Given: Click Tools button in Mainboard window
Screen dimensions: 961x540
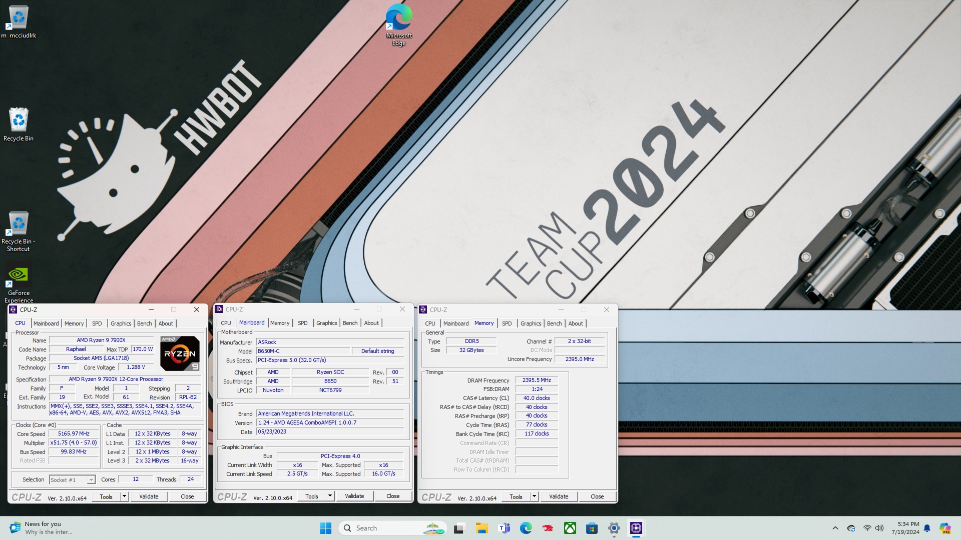Looking at the screenshot, I should [x=312, y=496].
